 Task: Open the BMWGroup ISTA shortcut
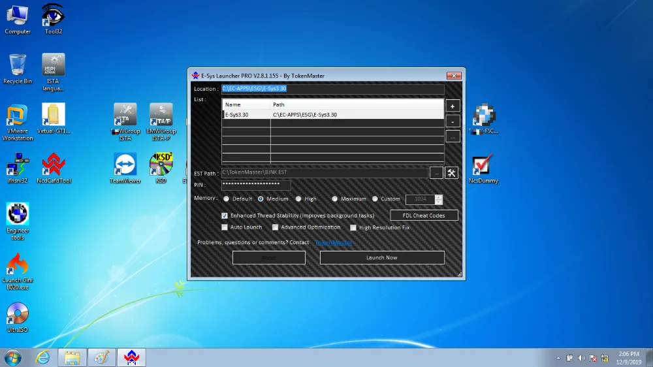(125, 122)
